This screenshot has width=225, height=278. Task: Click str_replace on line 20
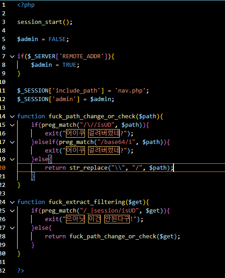tap(89, 168)
